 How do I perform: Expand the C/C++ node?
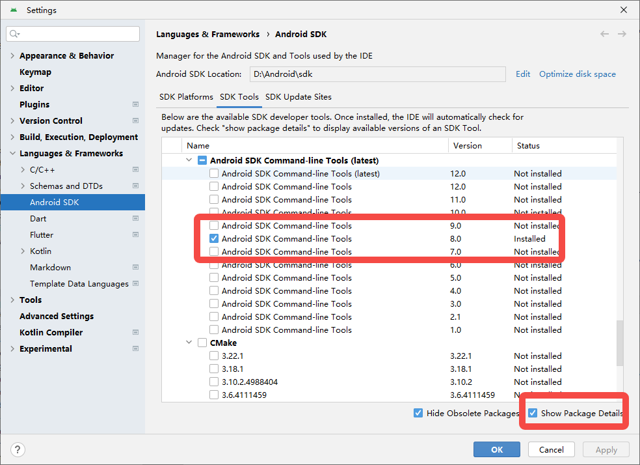23,169
